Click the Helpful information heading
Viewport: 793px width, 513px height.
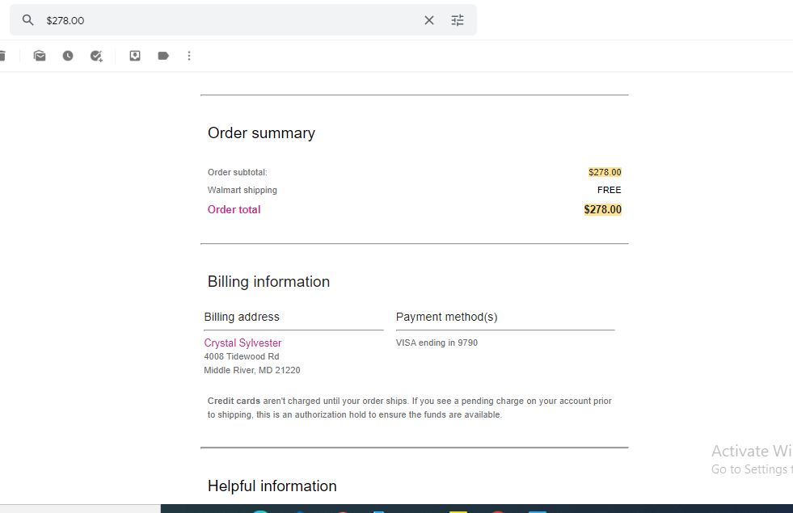[x=272, y=486]
